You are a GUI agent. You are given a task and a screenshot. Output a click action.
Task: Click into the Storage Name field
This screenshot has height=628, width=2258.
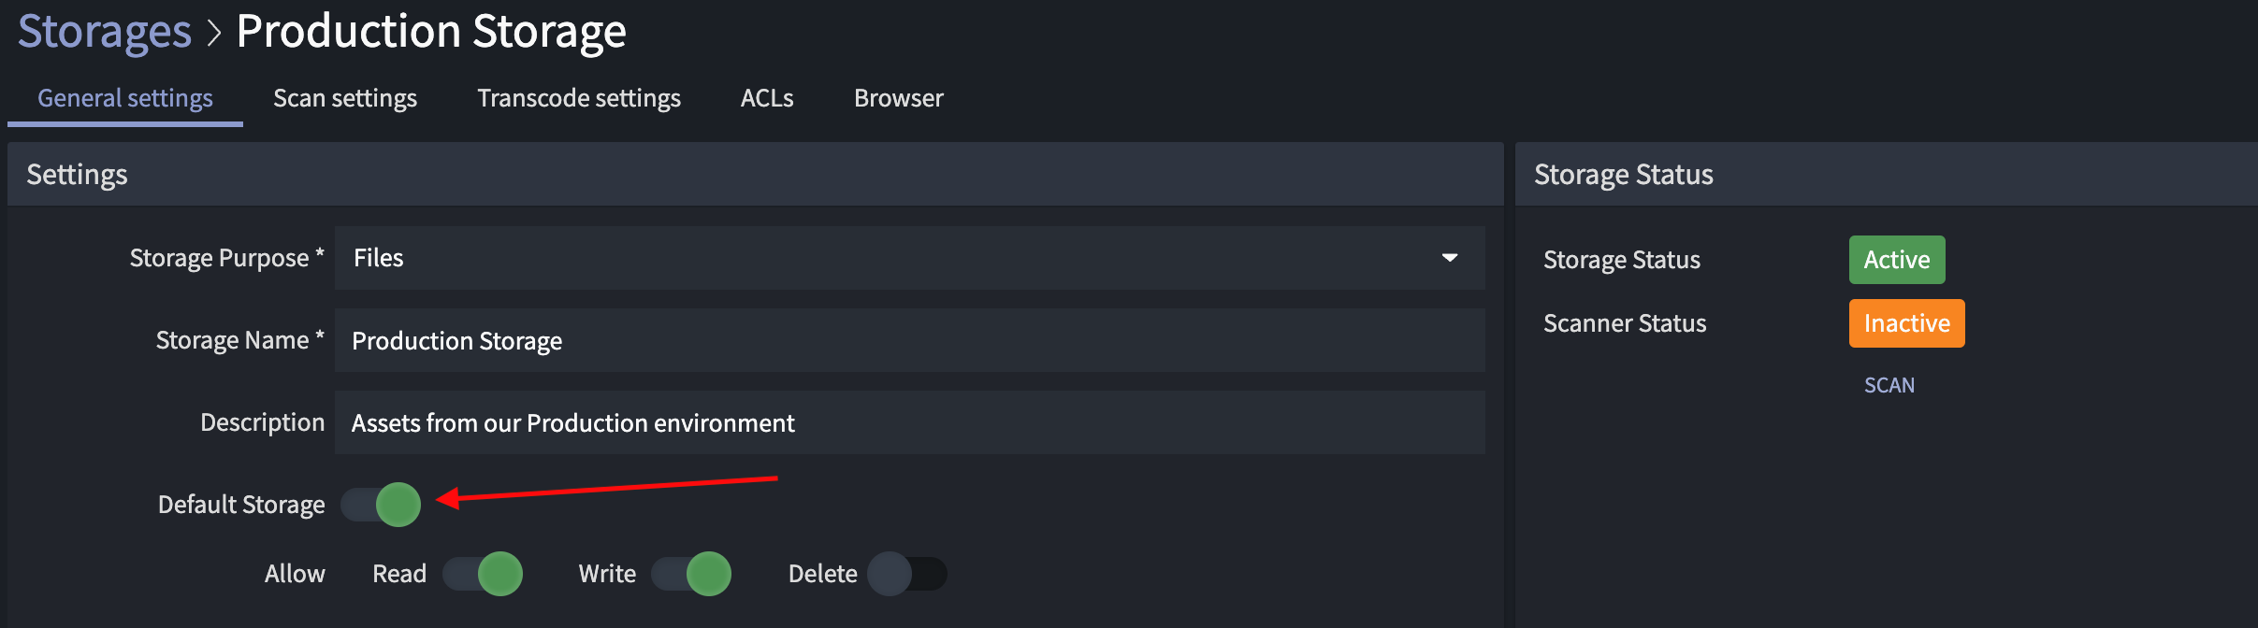coord(907,341)
